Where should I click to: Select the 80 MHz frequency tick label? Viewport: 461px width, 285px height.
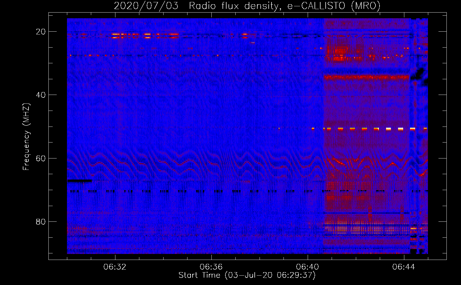point(41,221)
